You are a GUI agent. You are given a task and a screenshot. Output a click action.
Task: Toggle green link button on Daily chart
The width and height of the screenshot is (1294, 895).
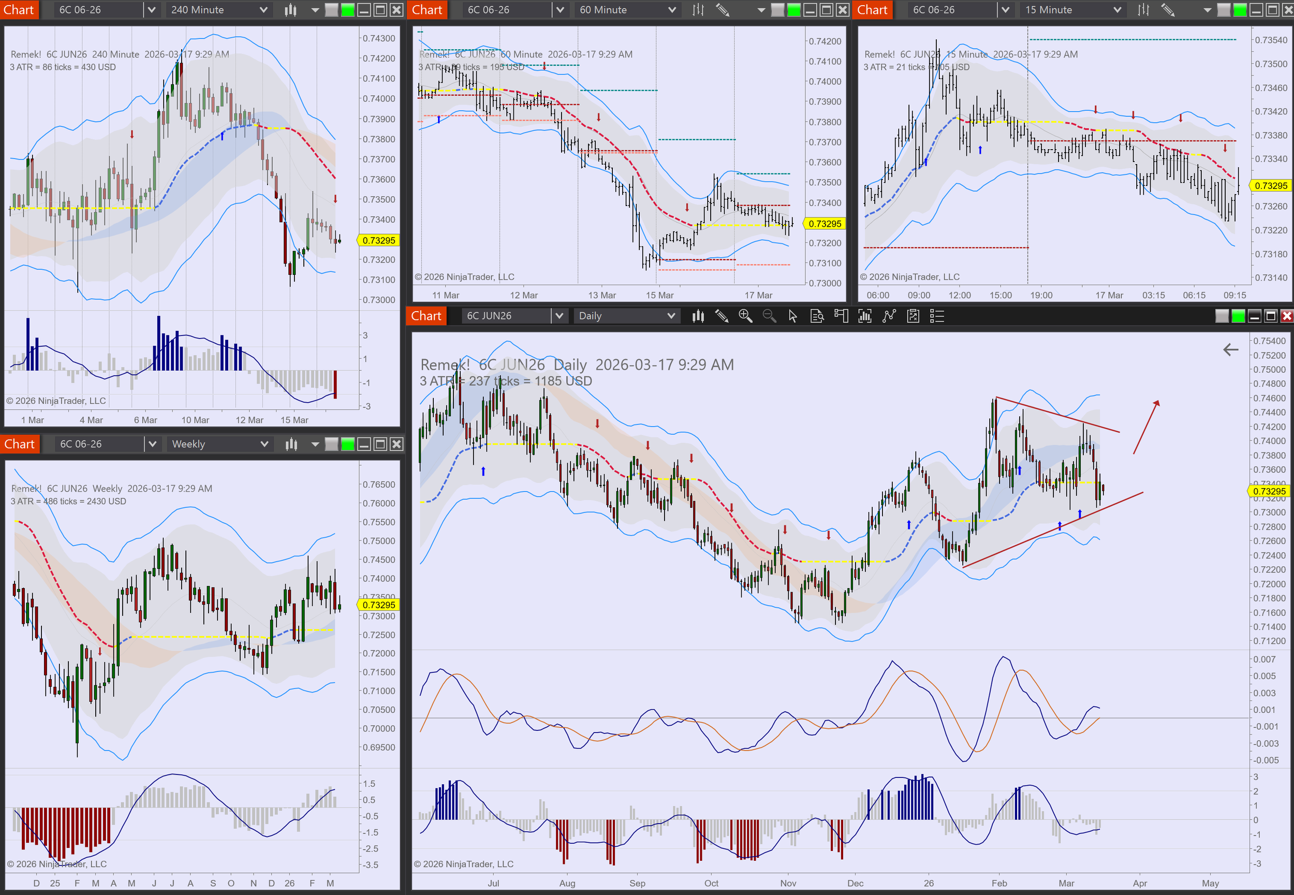(1238, 316)
